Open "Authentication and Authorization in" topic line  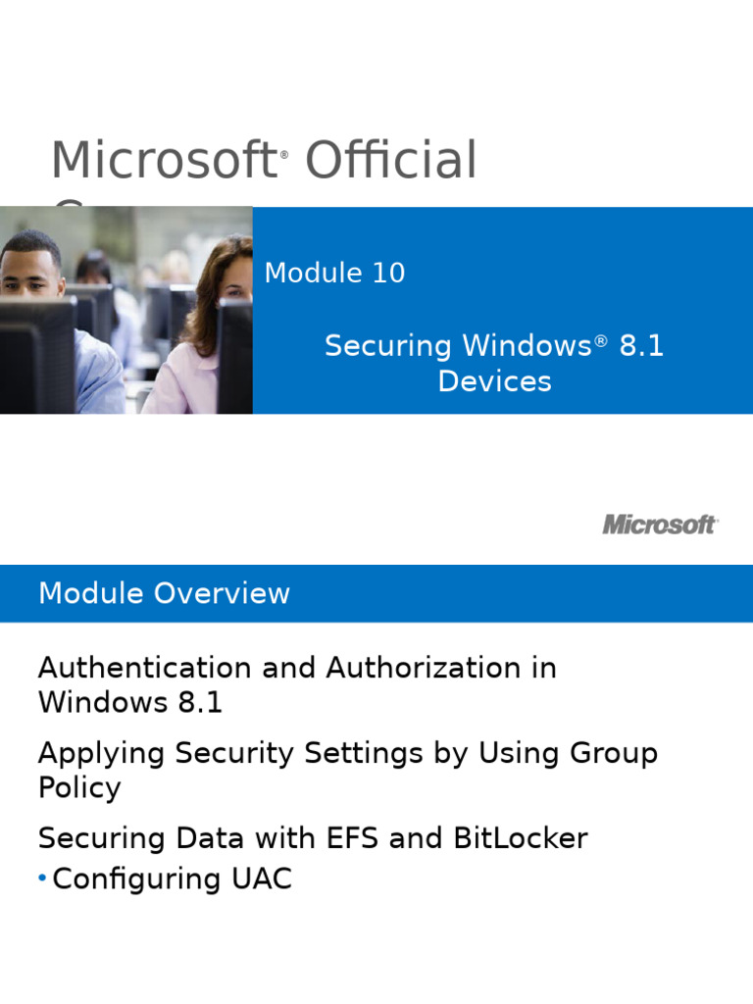click(297, 669)
